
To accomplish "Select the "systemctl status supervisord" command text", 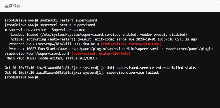I will pyautogui.click(x=67, y=25).
